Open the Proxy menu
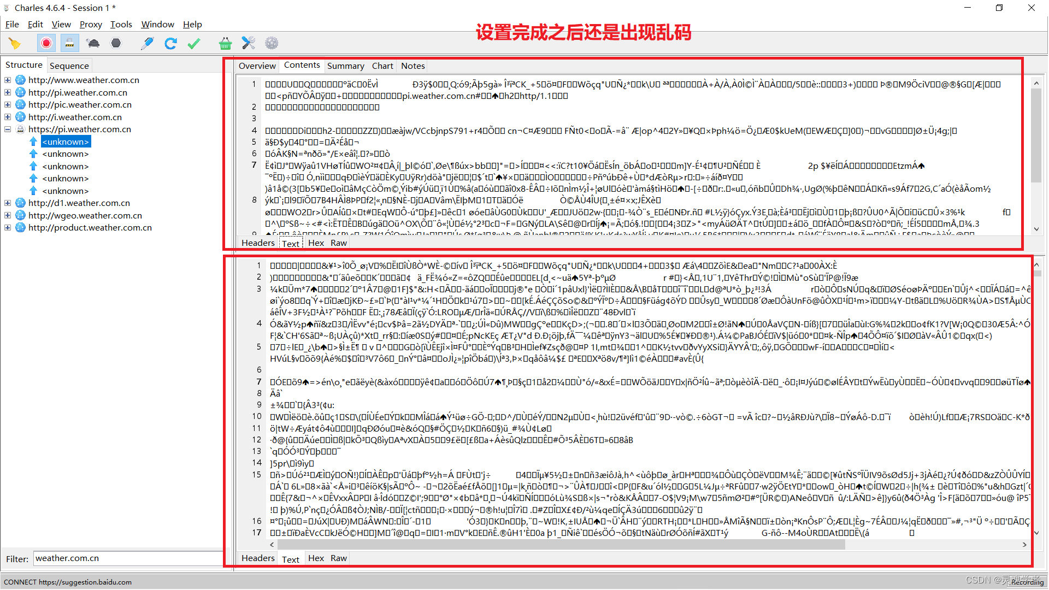1049x590 pixels. pyautogui.click(x=91, y=24)
